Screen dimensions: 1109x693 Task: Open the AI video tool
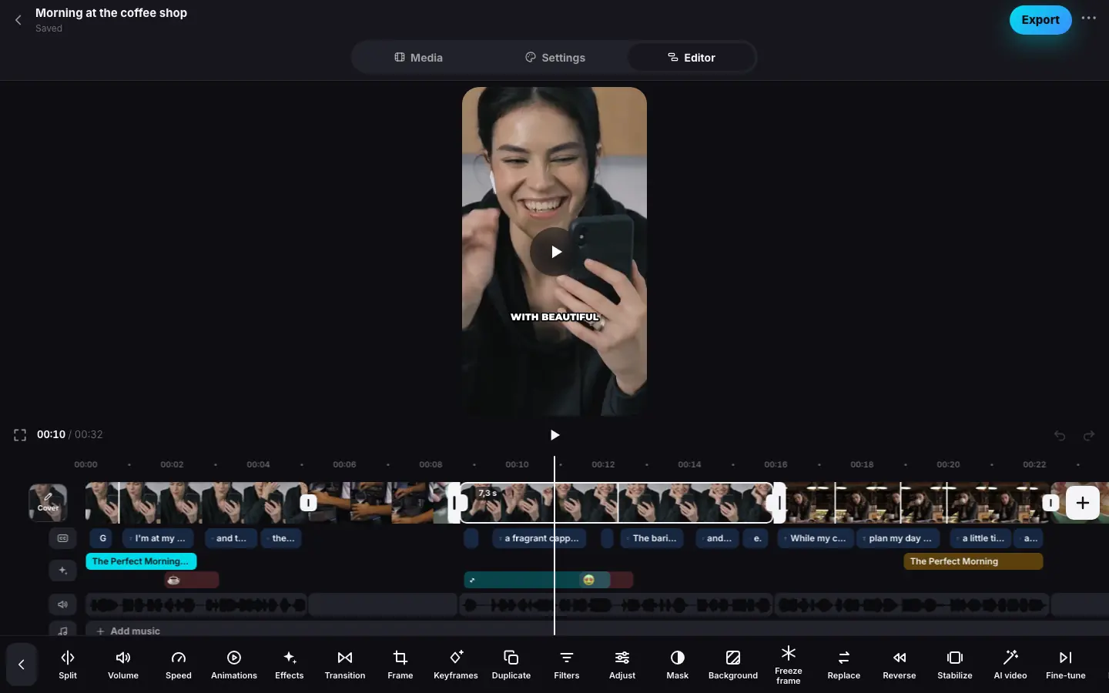coord(1010,665)
